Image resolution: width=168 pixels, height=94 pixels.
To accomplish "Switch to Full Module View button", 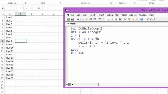I will [70, 85].
